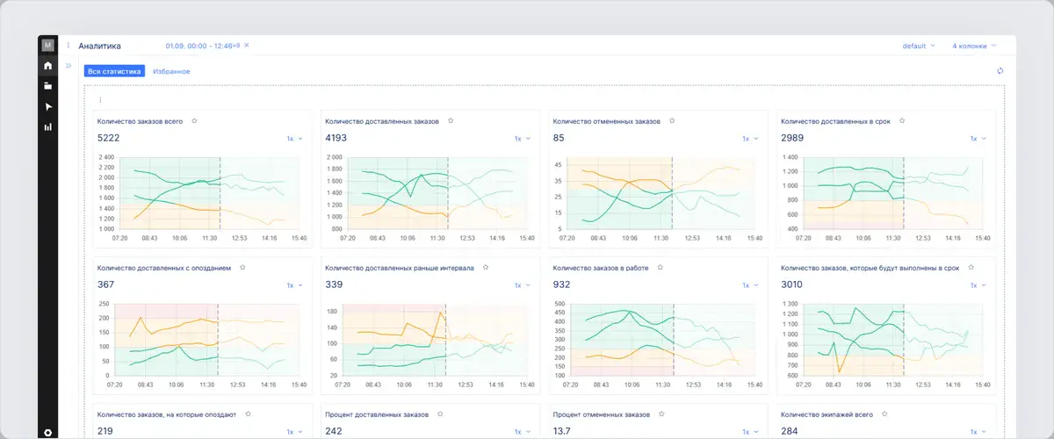Screen dimensions: 1054x439
Task: Open three-dot menu above the widgets grid
Action: (x=100, y=100)
